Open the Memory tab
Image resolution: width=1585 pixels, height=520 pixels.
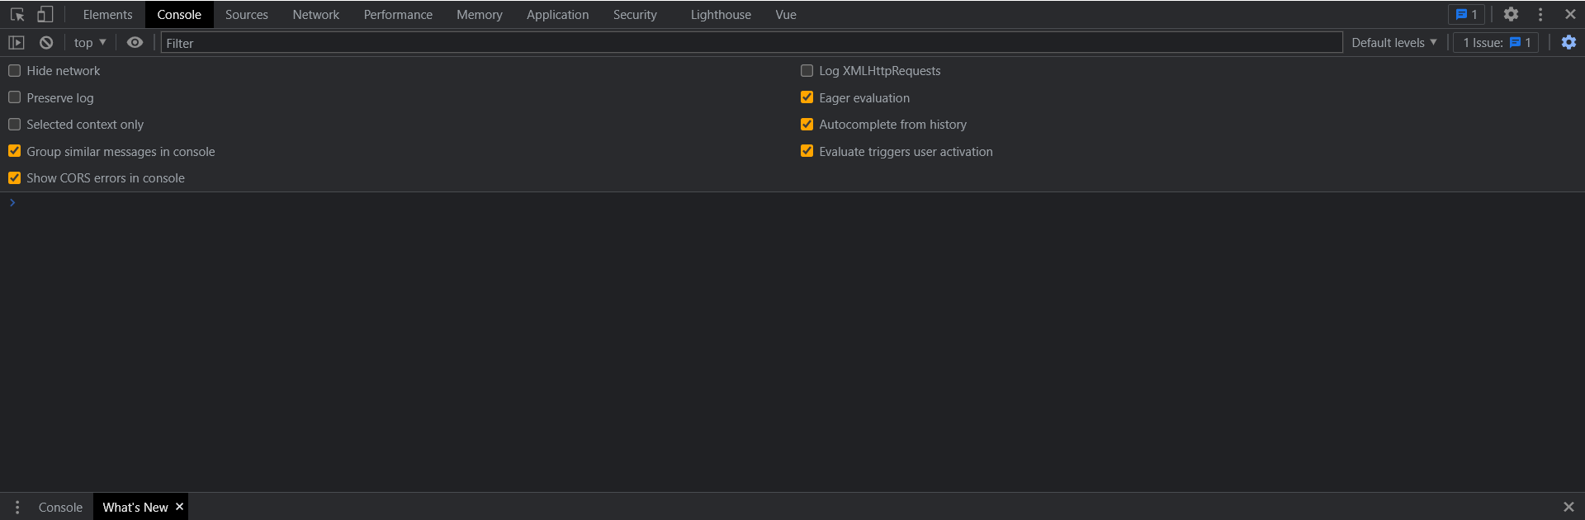[x=480, y=15]
